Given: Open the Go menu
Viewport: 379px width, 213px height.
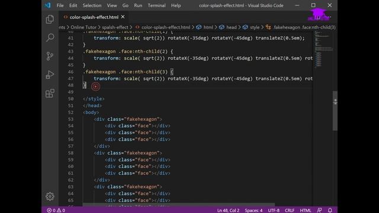Looking at the screenshot, I should [x=125, y=5].
